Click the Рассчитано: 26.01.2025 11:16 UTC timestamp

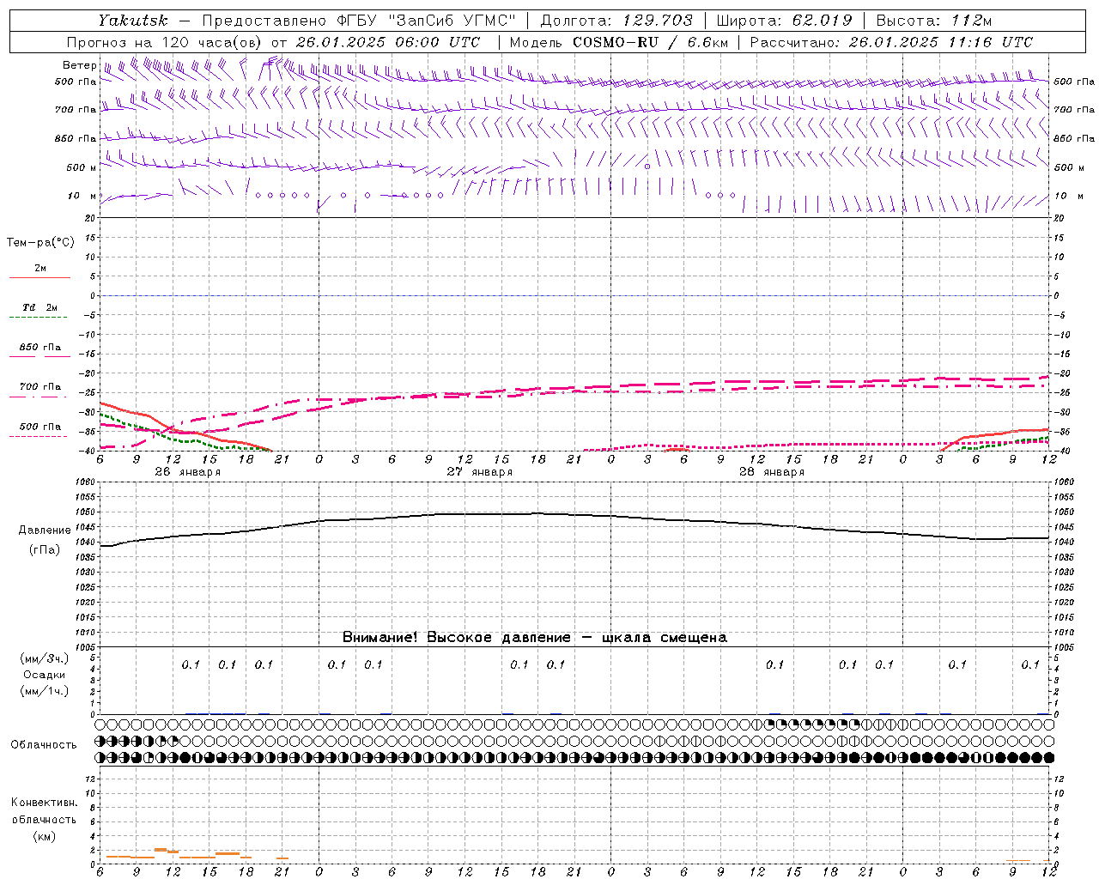pos(891,42)
